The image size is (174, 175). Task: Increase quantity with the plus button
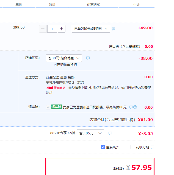point(62,29)
